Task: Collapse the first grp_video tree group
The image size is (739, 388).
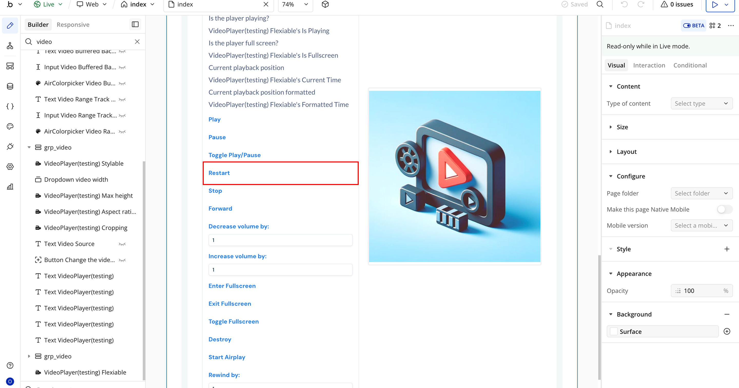Action: click(29, 147)
